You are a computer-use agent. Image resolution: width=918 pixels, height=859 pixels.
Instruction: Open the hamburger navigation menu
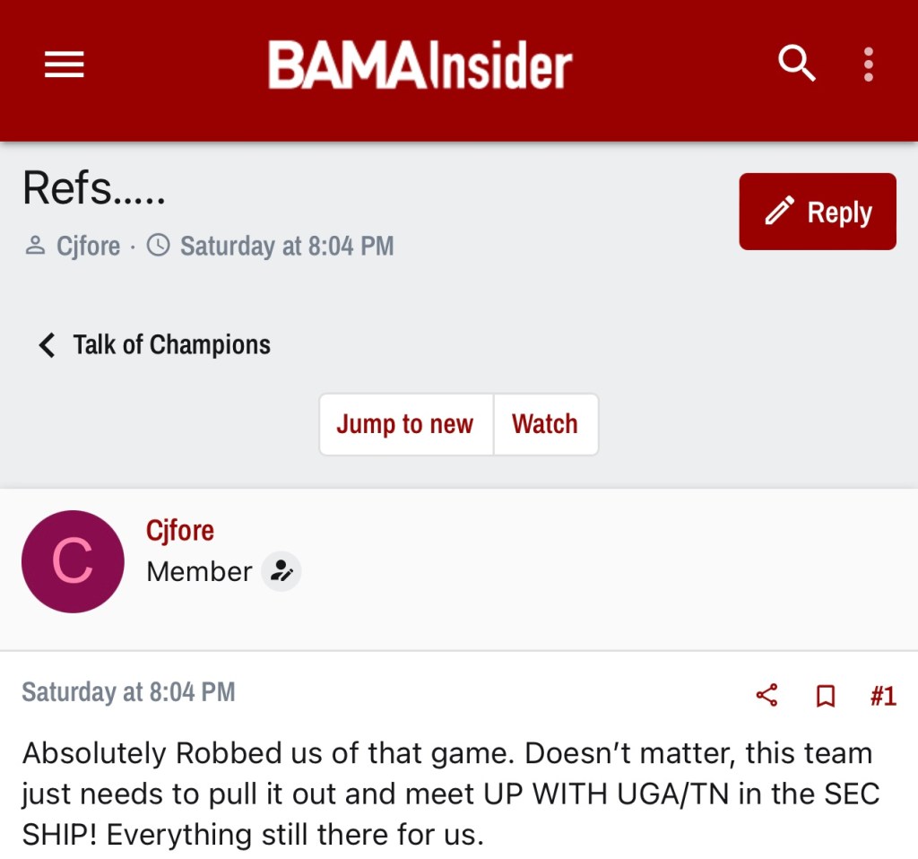click(64, 65)
